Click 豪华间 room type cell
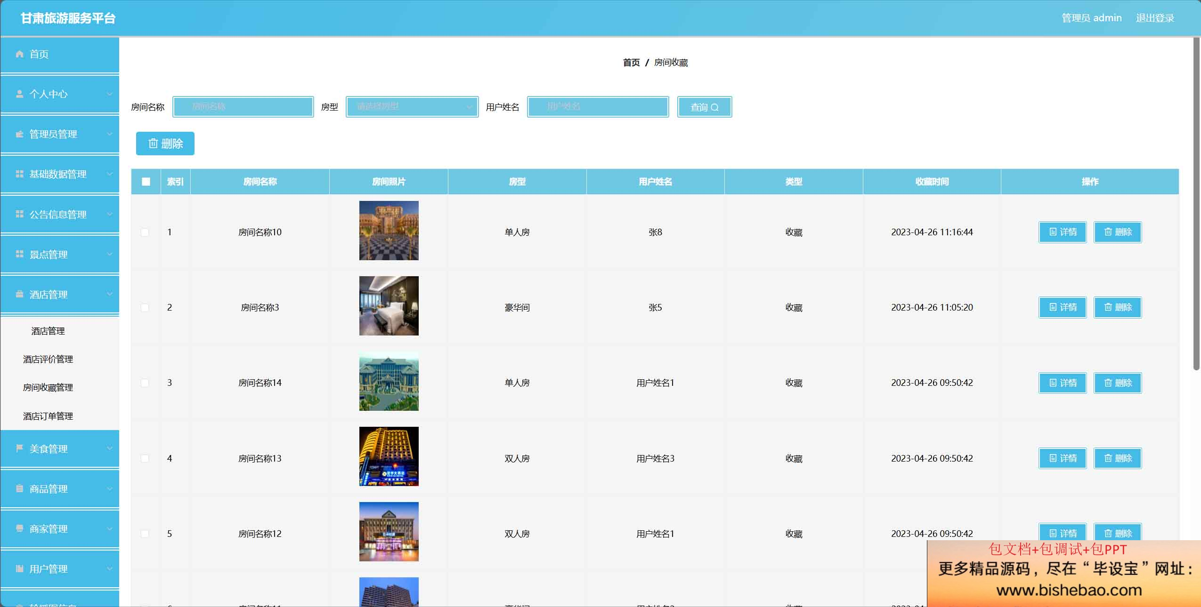The width and height of the screenshot is (1201, 607). pos(517,307)
